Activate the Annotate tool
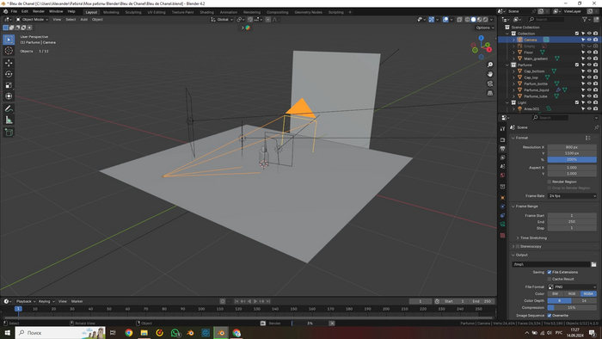The image size is (602, 339). (x=9, y=109)
